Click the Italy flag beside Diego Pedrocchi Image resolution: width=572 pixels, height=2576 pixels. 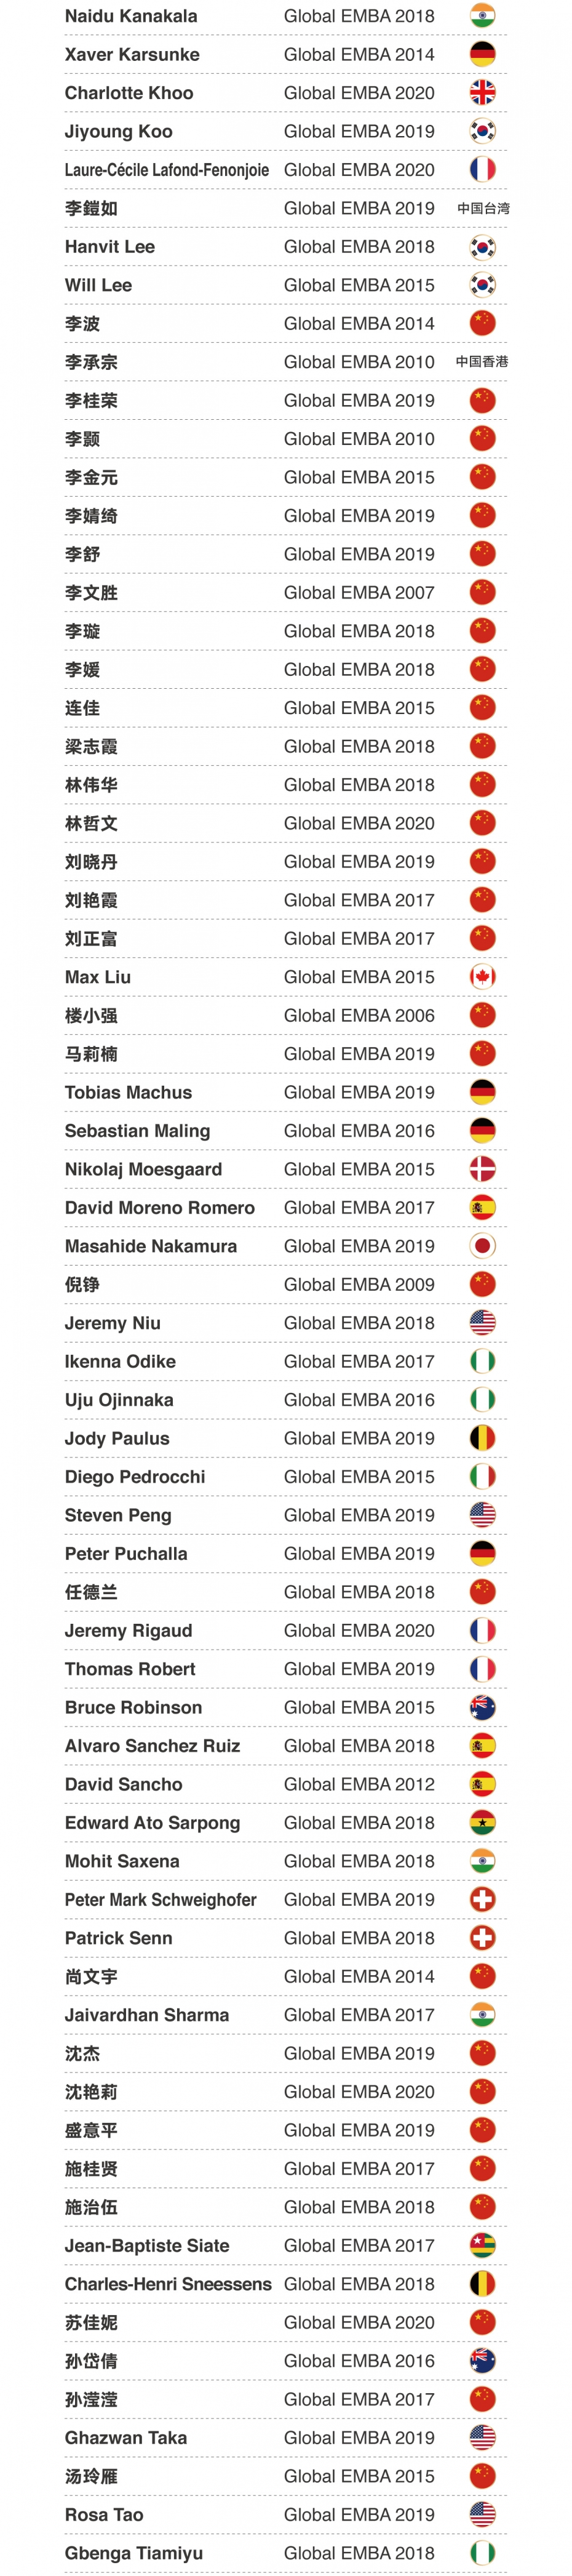(x=482, y=1477)
